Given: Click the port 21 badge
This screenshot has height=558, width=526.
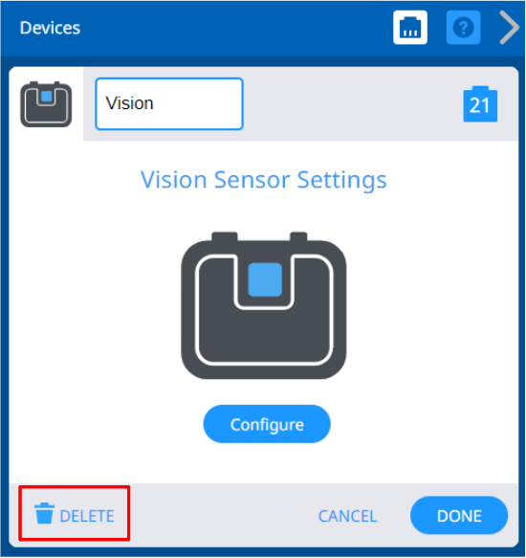Looking at the screenshot, I should point(480,104).
